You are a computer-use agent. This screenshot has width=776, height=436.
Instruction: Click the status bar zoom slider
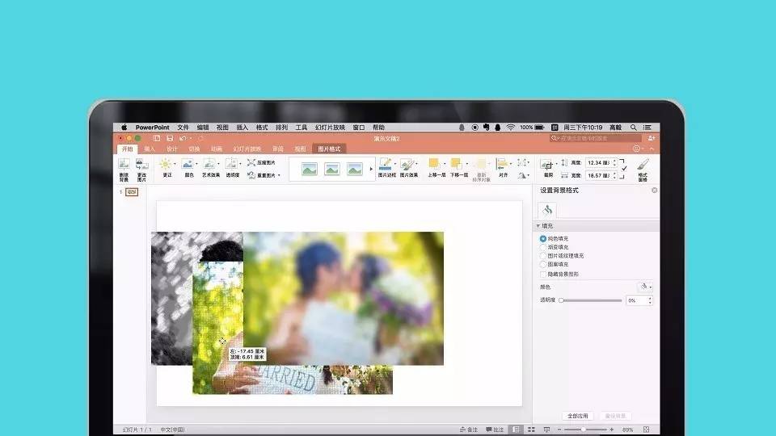point(585,430)
